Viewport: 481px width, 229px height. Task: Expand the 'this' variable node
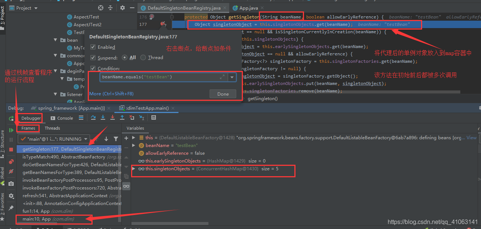tap(134, 138)
